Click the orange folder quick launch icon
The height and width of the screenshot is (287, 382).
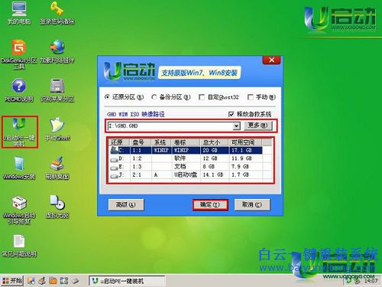pyautogui.click(x=53, y=281)
